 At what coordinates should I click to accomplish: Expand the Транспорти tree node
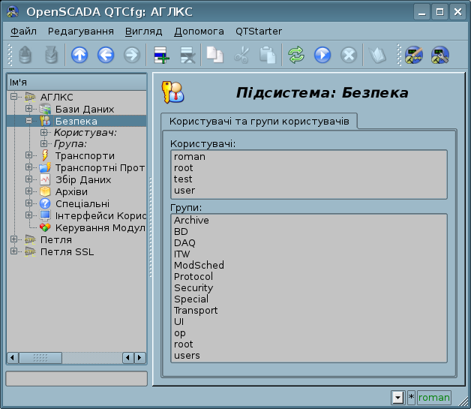click(28, 156)
